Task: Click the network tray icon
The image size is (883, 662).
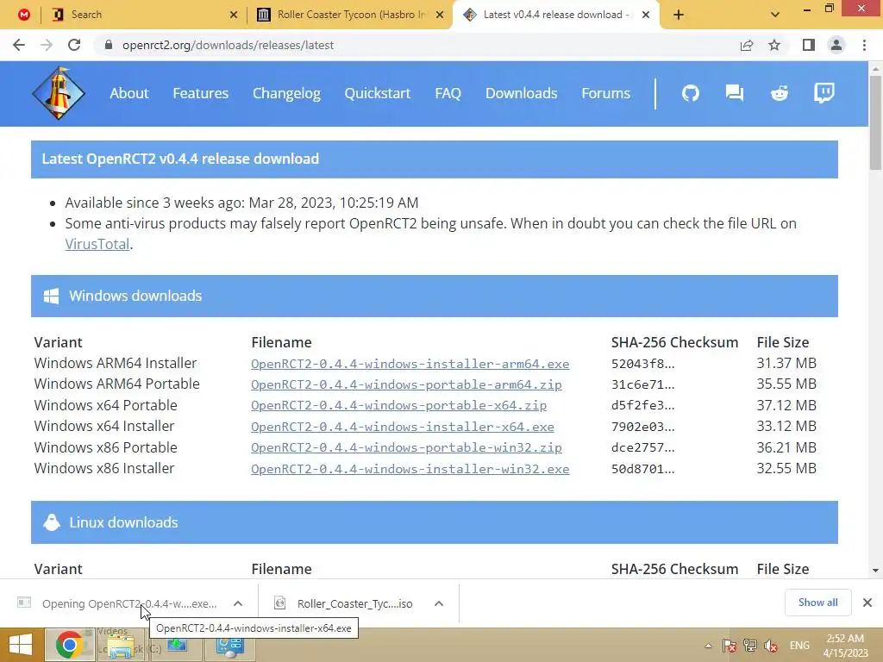Action: coord(750,646)
